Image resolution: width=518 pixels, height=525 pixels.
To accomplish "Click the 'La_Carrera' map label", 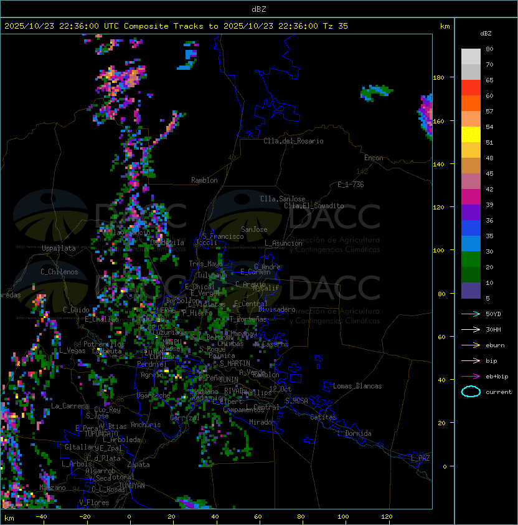I will point(70,406).
